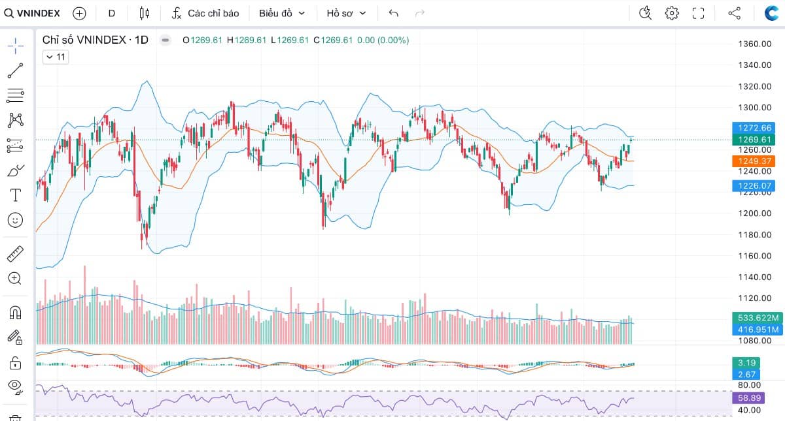Open the Các chỉ báo indicators menu
This screenshot has width=785, height=421.
(x=205, y=13)
